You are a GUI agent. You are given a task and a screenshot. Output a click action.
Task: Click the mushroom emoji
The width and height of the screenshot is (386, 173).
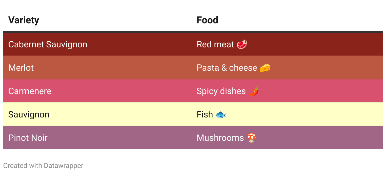click(252, 138)
